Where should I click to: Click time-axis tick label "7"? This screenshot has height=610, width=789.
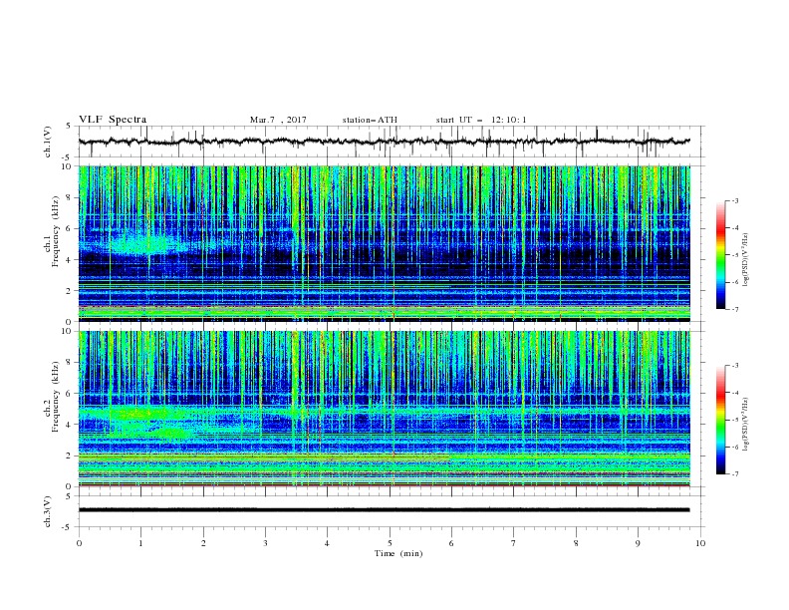(514, 543)
